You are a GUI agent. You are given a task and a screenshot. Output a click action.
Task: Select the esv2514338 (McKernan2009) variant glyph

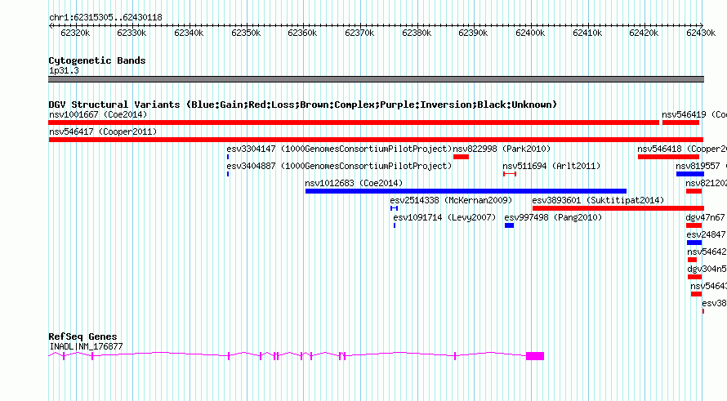394,208
